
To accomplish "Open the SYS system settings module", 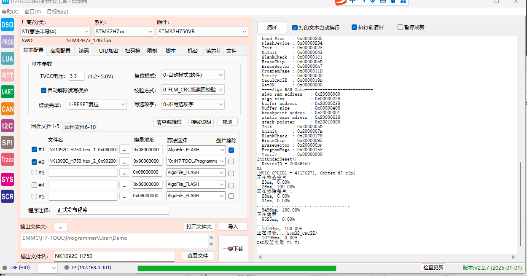I will (x=7, y=180).
